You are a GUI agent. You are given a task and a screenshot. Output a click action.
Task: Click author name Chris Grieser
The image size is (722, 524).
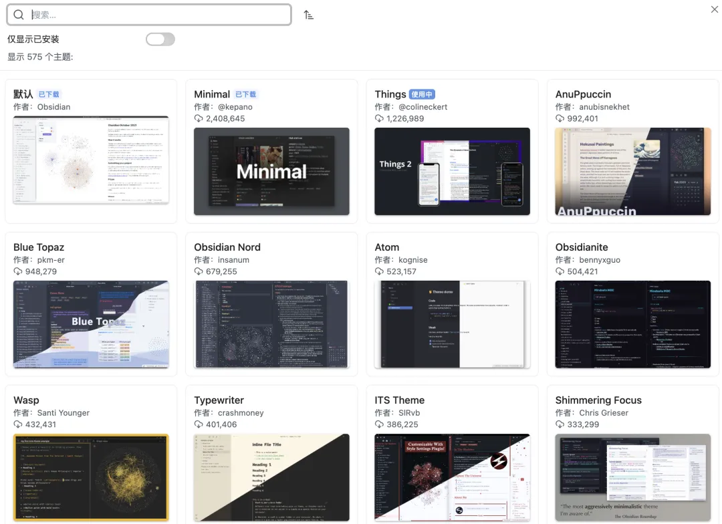click(x=604, y=412)
